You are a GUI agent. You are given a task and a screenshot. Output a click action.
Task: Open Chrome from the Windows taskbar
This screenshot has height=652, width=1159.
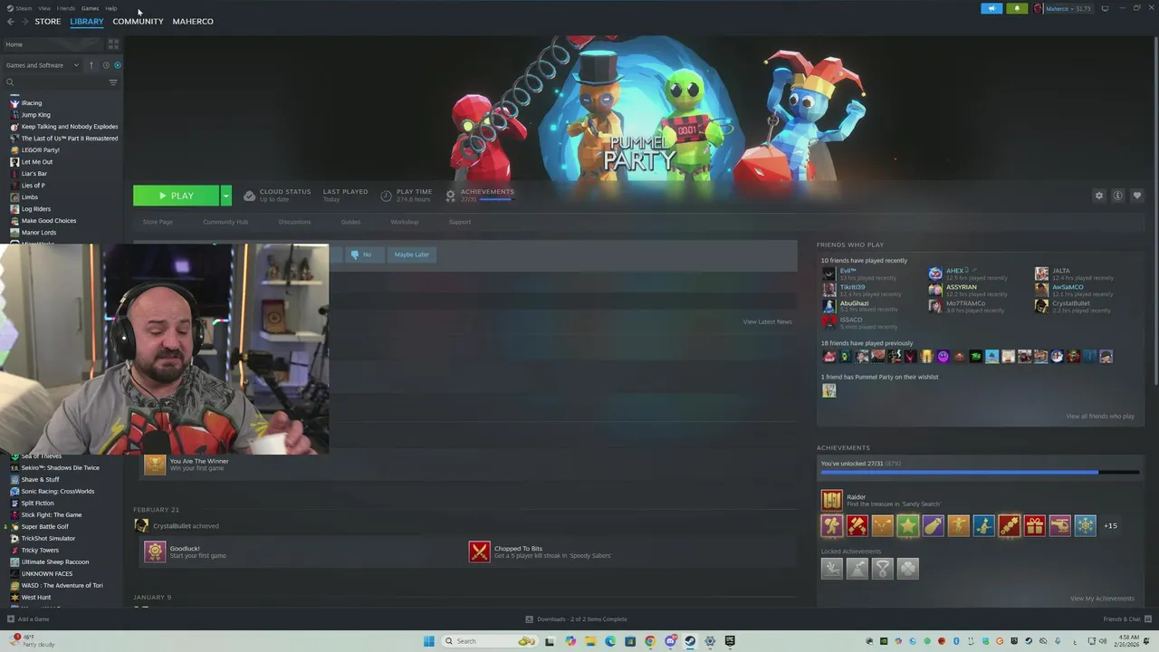(650, 641)
